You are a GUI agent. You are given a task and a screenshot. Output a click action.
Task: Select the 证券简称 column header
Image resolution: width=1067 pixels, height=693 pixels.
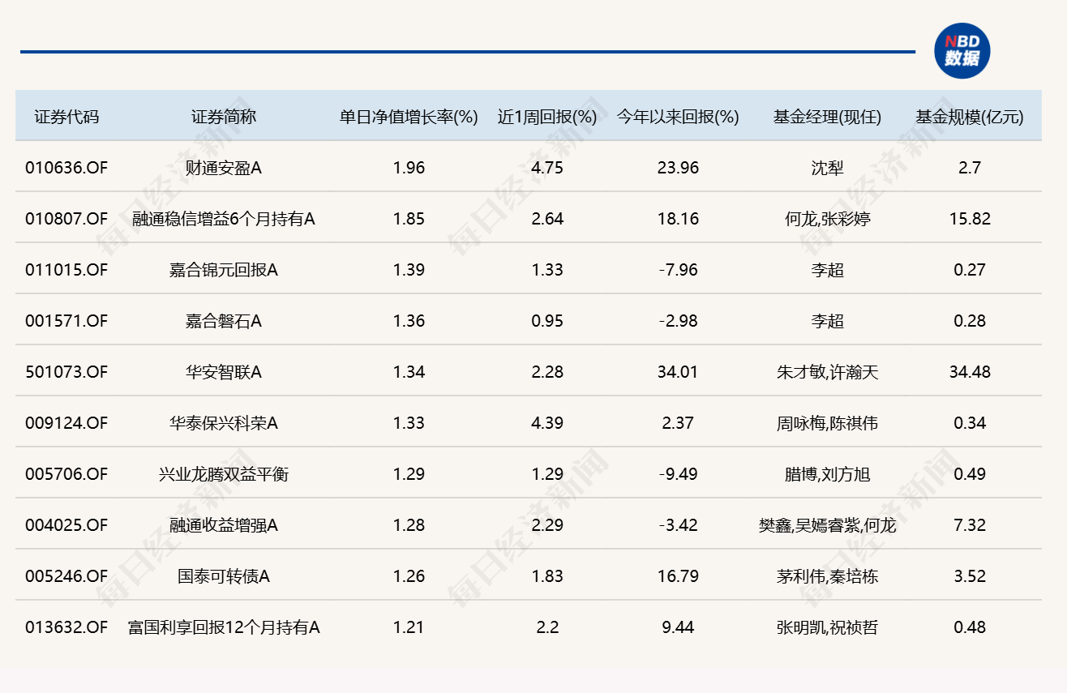[224, 117]
